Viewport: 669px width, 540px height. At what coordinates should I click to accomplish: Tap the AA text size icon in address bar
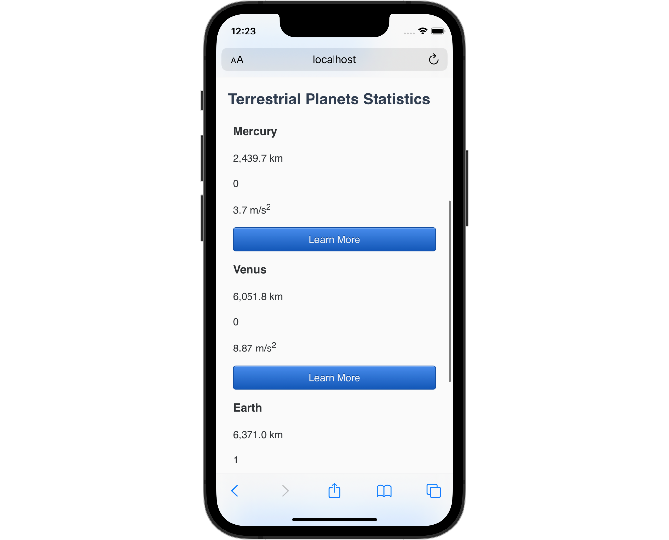pos(238,59)
